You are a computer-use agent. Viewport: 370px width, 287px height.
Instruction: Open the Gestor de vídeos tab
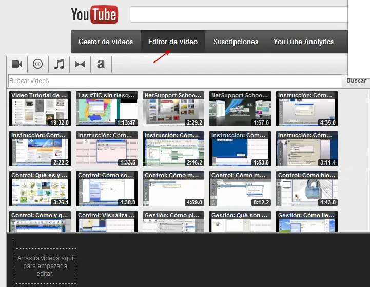[x=106, y=42]
